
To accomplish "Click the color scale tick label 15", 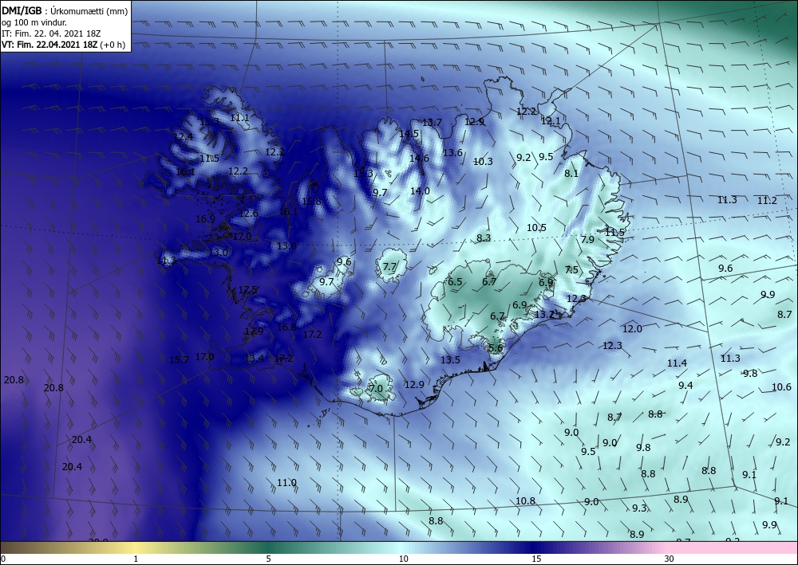I will (x=536, y=559).
